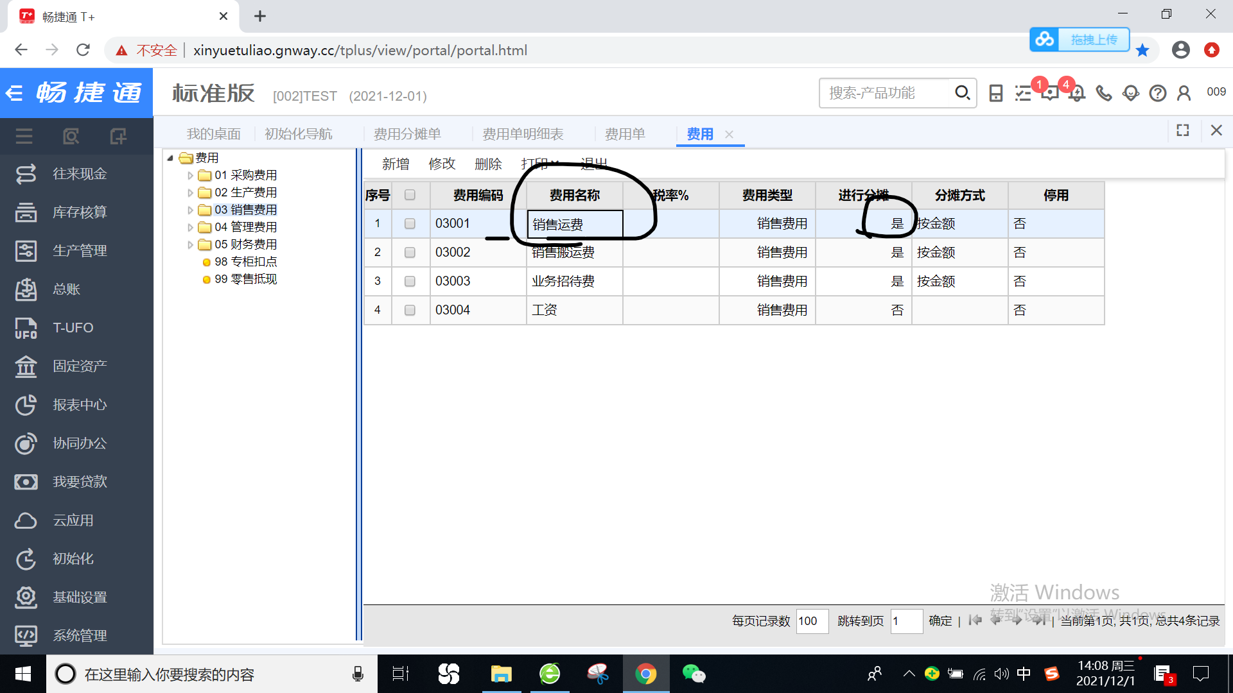
Task: Open 生产管理 module in sidebar
Action: (77, 251)
